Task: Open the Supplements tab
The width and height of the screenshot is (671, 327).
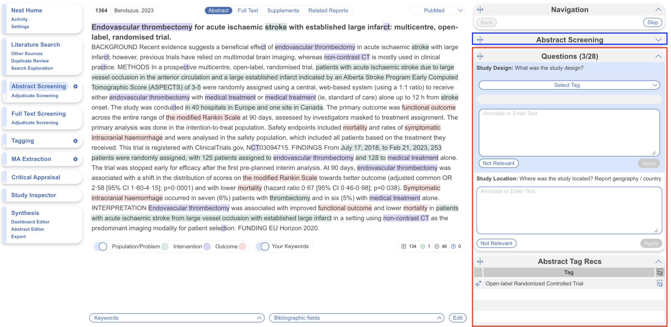Action: pos(283,10)
